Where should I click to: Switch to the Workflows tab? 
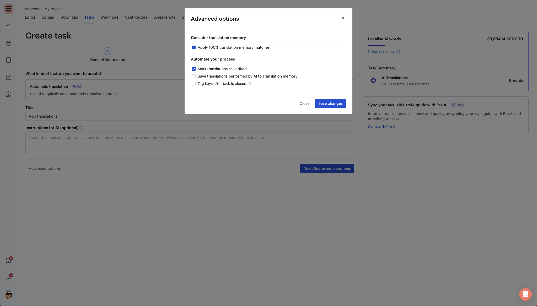109,17
